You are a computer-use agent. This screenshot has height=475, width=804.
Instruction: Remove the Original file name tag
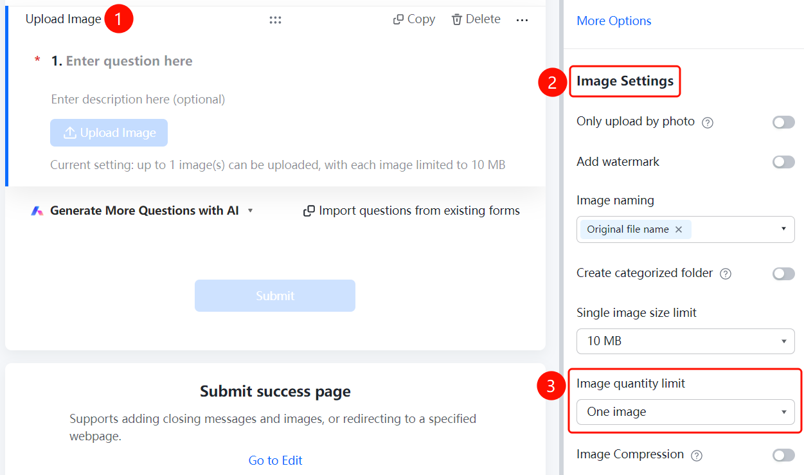(679, 229)
